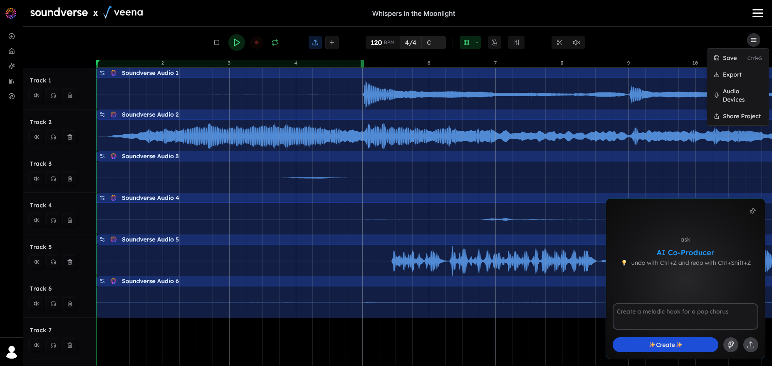Viewport: 772px width, 366px height.
Task: Open the sidebar sparkle AI tools icon
Action: (x=12, y=66)
